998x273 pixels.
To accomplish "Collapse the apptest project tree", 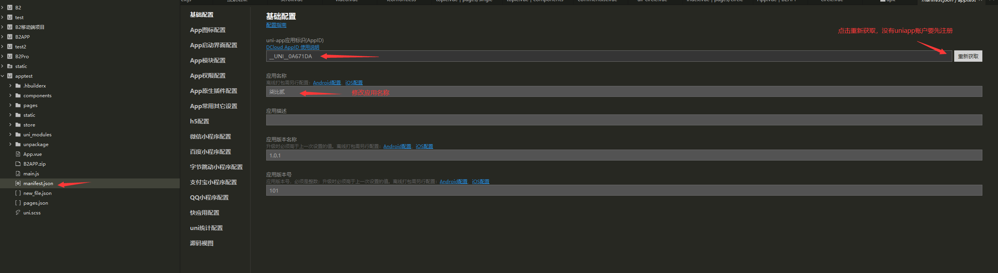I will pos(3,76).
